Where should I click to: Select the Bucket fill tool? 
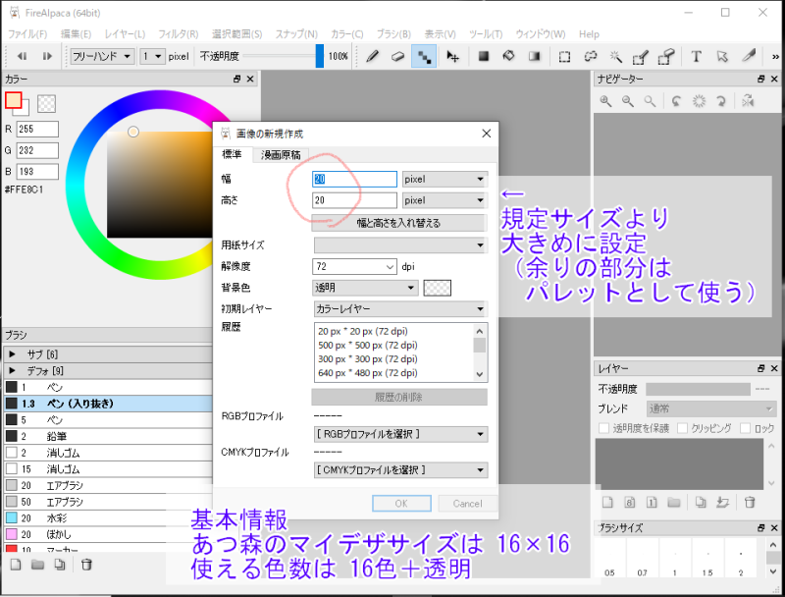pyautogui.click(x=508, y=56)
